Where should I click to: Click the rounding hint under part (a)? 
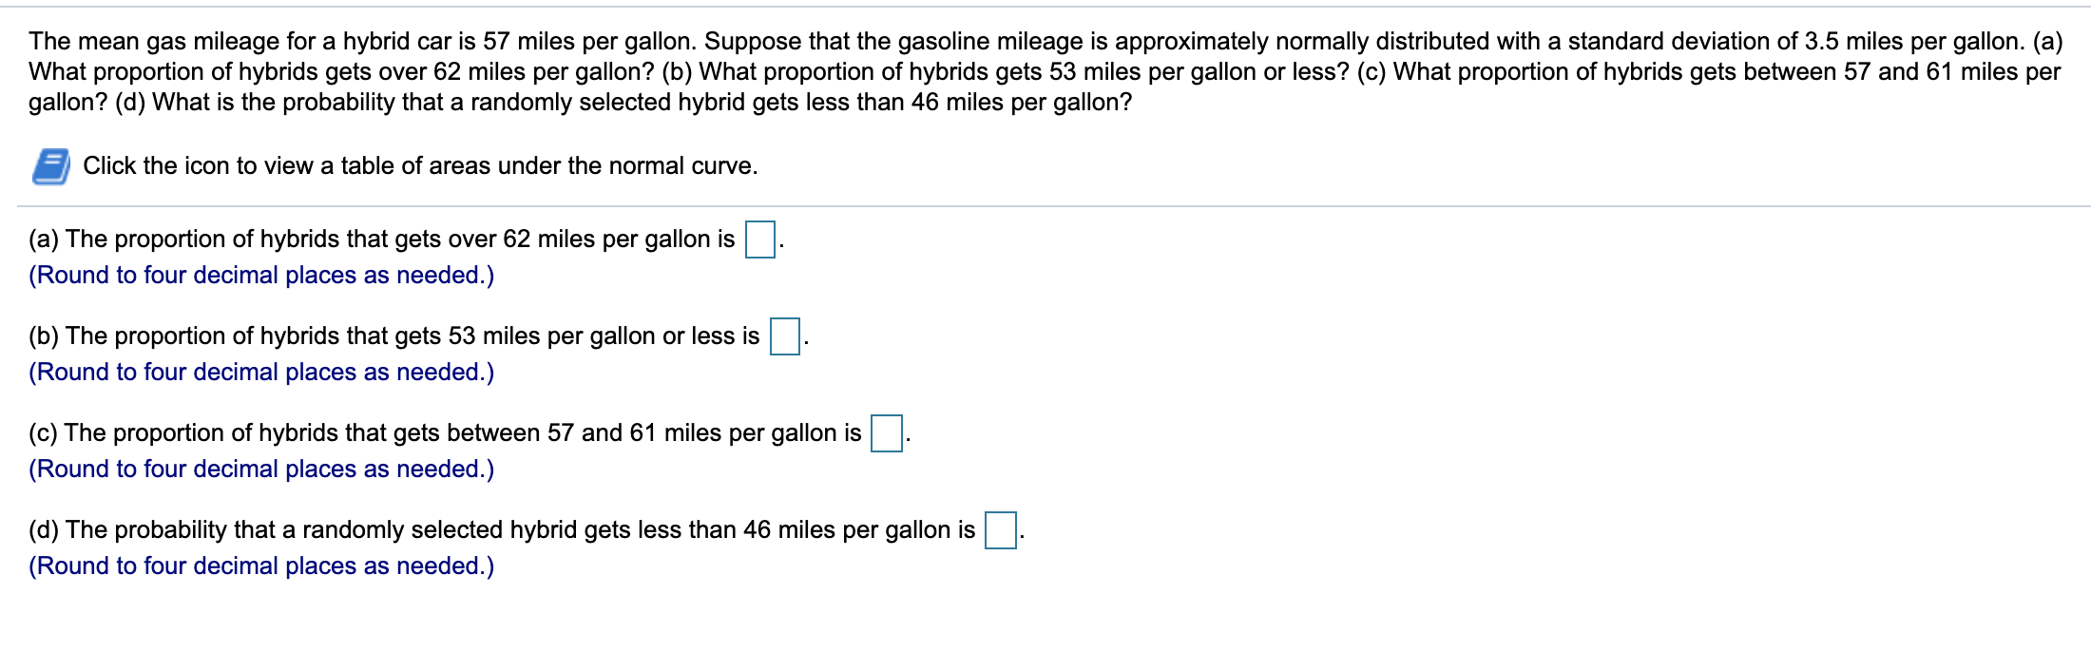click(261, 276)
